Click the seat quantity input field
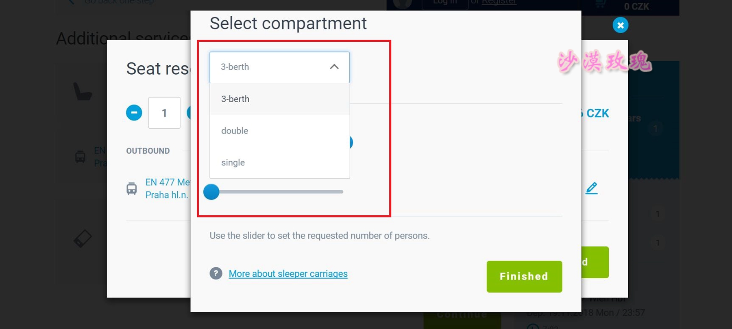 pyautogui.click(x=164, y=113)
